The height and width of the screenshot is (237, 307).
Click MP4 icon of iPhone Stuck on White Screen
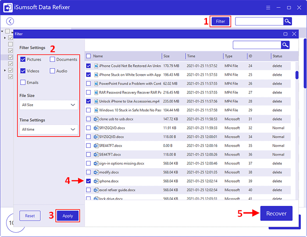96,75
